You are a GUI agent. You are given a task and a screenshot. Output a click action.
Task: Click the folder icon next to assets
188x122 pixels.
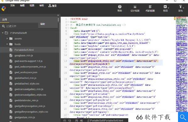(x=11, y=38)
